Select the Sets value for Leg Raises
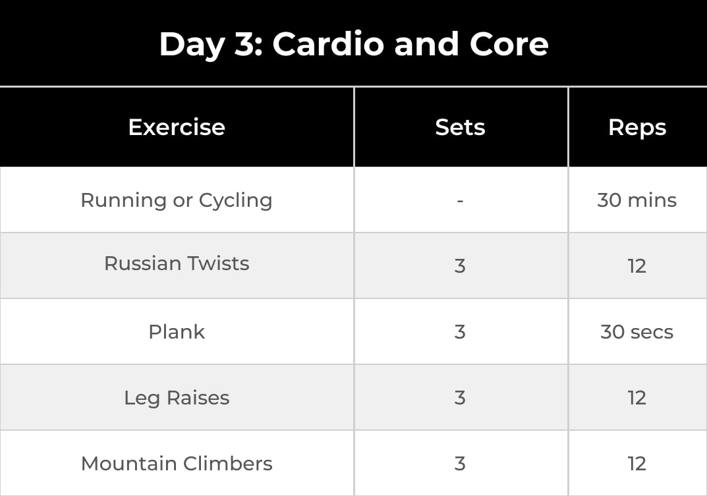 460,398
